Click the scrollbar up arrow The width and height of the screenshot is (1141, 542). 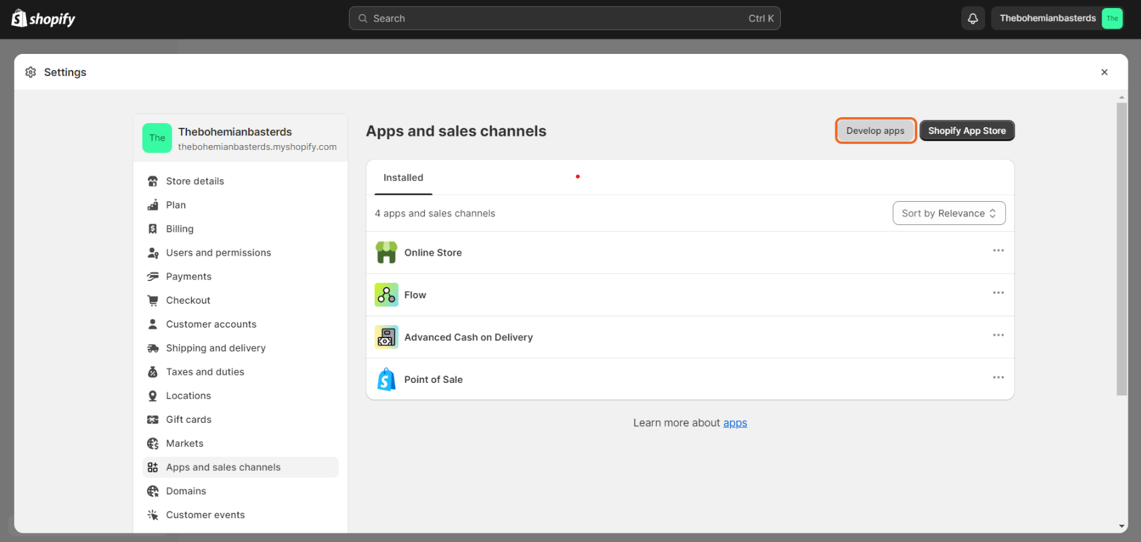1122,97
